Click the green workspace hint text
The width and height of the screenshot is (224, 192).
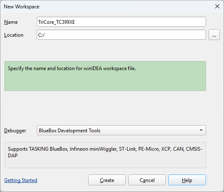point(72,68)
